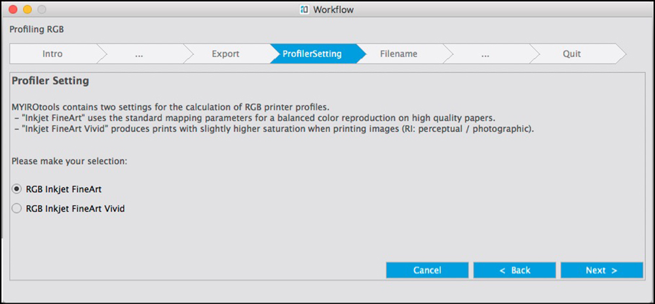Proceed with the Next > button
Screen dimensions: 655x304
601,270
